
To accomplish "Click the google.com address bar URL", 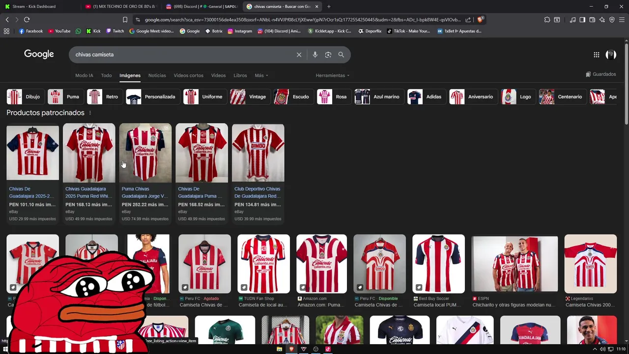I will click(x=303, y=20).
